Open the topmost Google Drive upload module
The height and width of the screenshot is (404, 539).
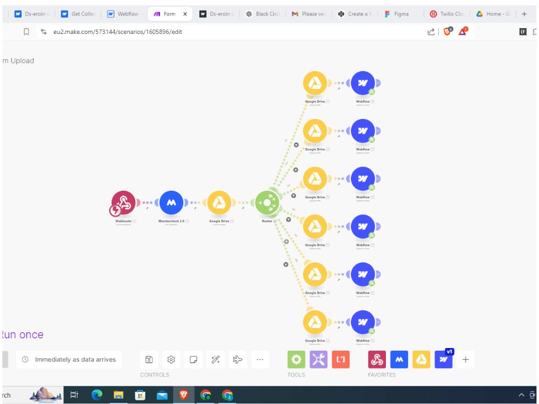pos(315,83)
